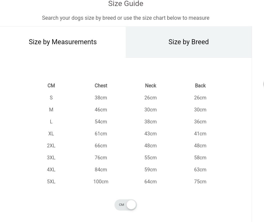Click the search-by-breed instruction text
The height and width of the screenshot is (222, 264).
[126, 18]
